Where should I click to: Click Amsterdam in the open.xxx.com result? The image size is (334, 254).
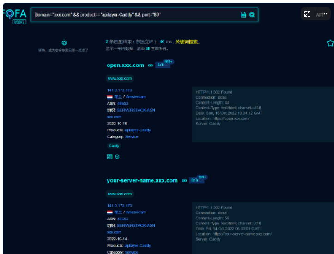(x=136, y=97)
